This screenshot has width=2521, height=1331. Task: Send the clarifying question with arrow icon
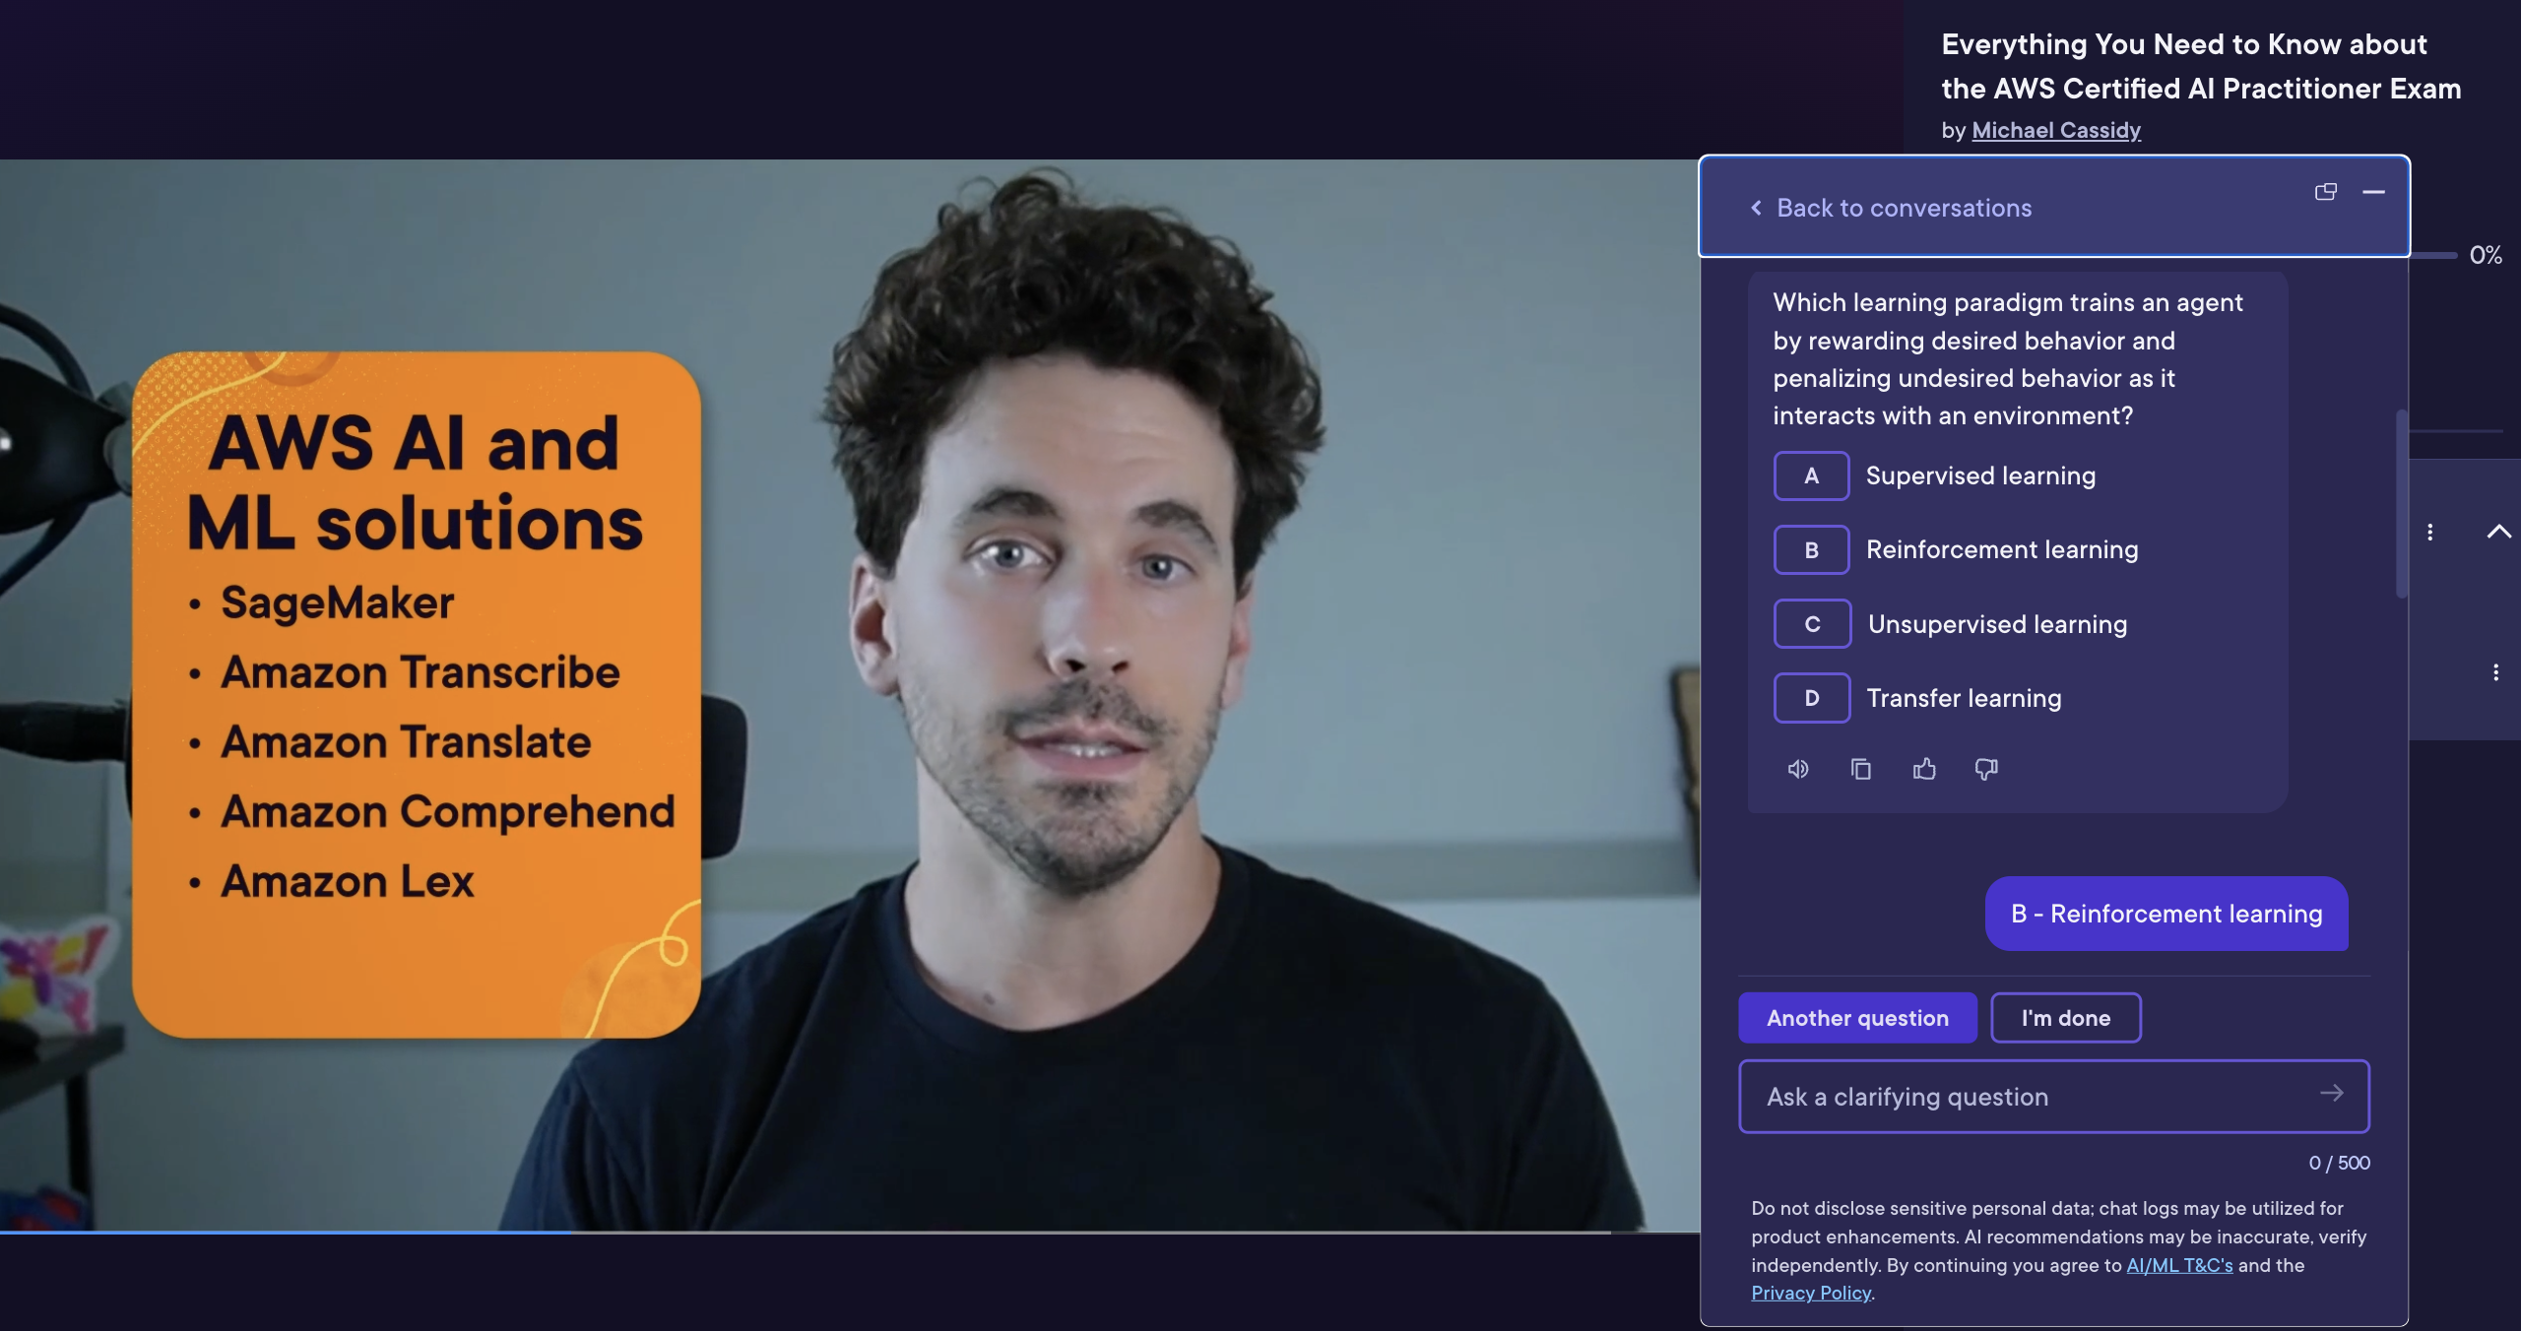coord(2331,1094)
